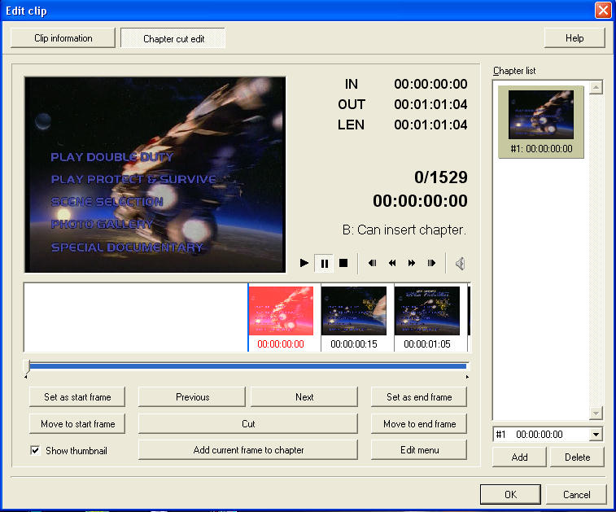Click the timeline seek slider handle

(x=27, y=365)
